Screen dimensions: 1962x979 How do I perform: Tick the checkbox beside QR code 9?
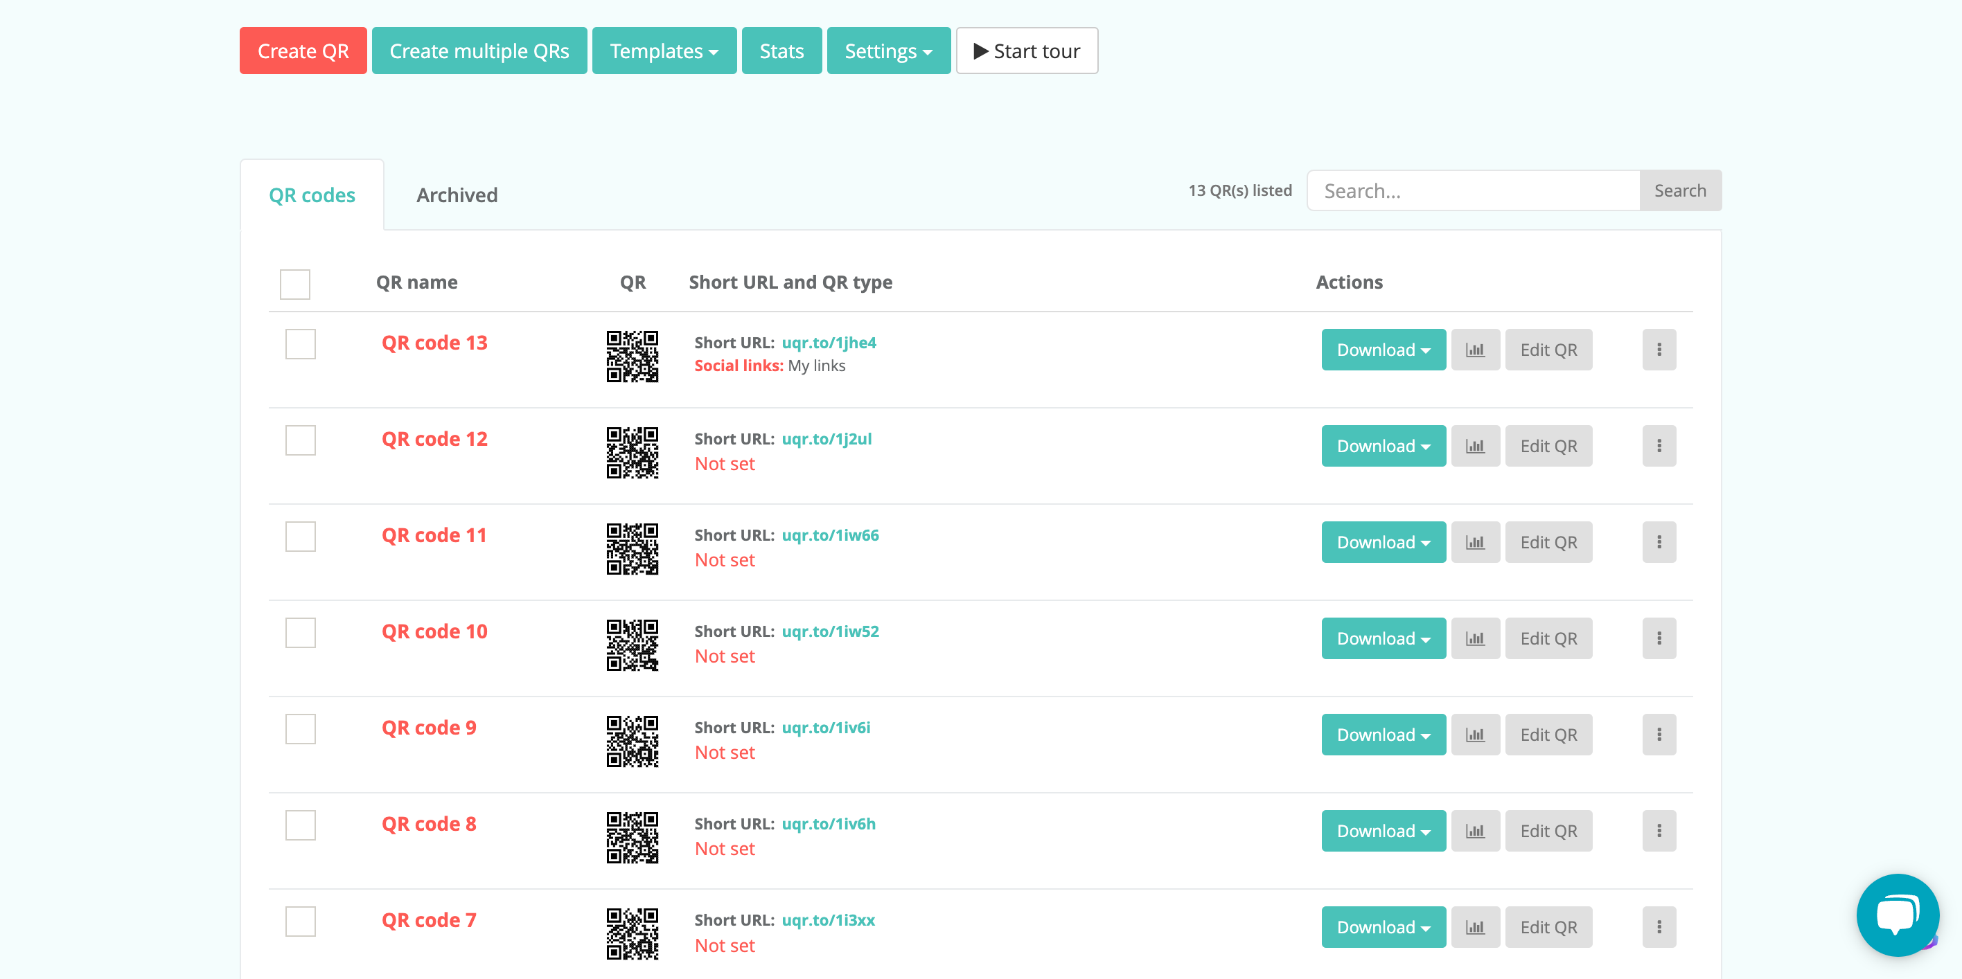tap(300, 728)
